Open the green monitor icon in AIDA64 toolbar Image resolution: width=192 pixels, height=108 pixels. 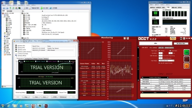point(19,8)
